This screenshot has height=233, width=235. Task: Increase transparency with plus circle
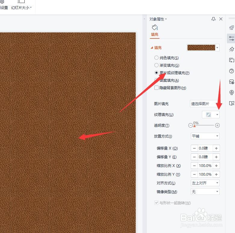tap(217, 125)
